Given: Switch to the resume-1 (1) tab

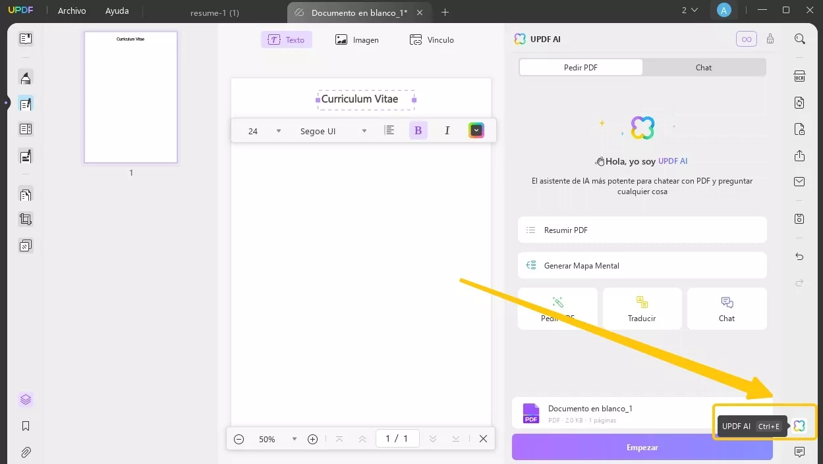Looking at the screenshot, I should [215, 13].
